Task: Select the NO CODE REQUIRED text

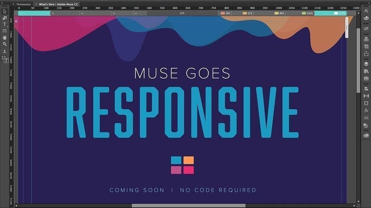Action: tap(218, 190)
